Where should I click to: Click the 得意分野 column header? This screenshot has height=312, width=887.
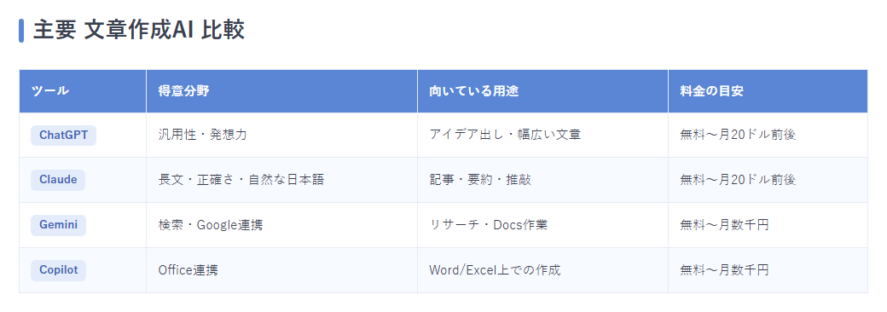tap(281, 91)
